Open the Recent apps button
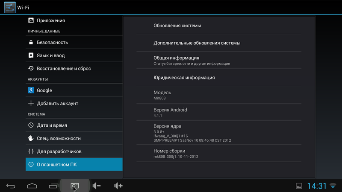Image resolution: width=342 pixels, height=192 pixels. click(53, 186)
